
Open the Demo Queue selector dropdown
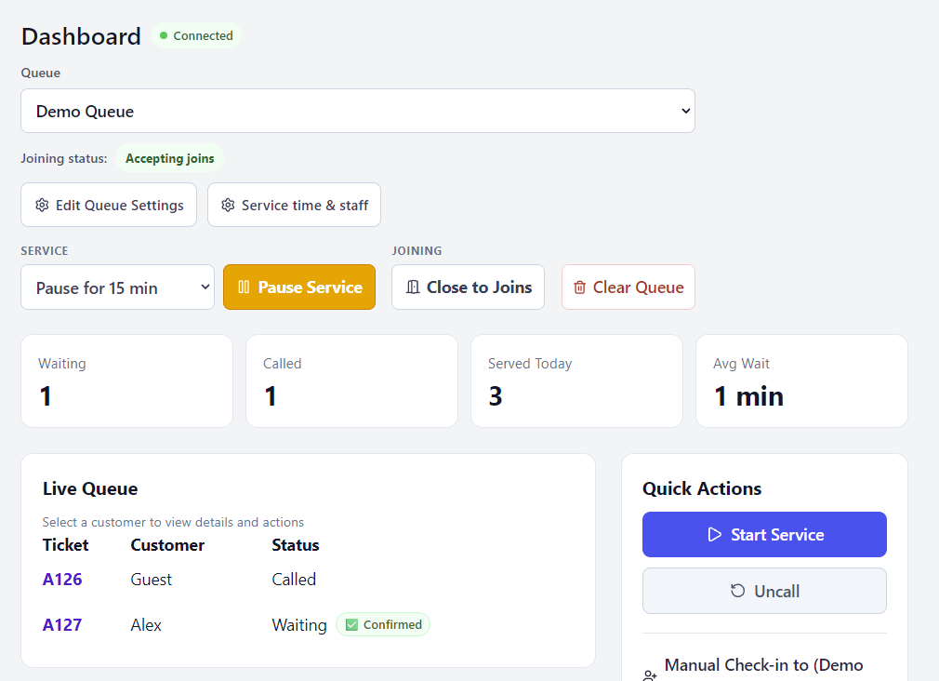point(358,111)
